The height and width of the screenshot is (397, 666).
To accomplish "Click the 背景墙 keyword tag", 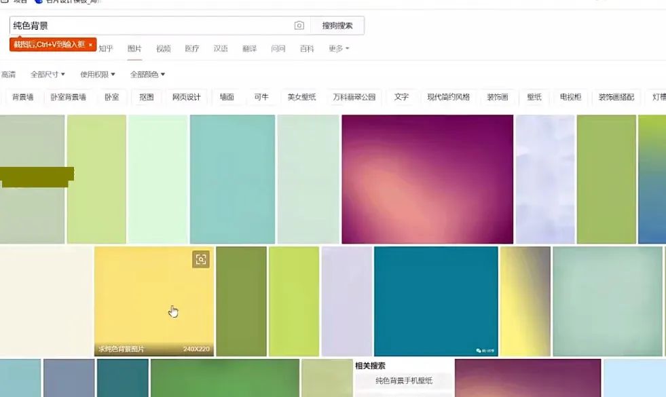I will coord(21,97).
